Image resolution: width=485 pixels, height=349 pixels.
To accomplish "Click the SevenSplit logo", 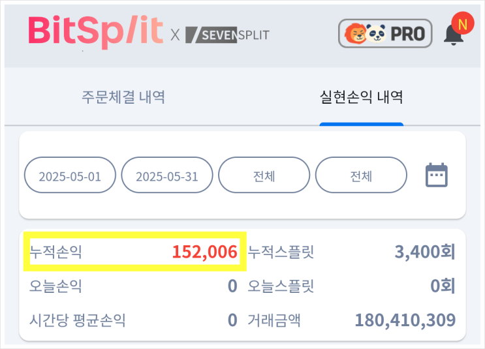I will click(x=227, y=35).
